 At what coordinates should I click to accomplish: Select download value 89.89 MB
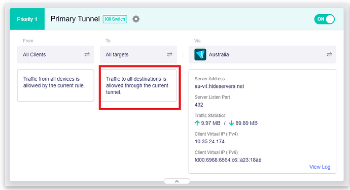(247, 123)
